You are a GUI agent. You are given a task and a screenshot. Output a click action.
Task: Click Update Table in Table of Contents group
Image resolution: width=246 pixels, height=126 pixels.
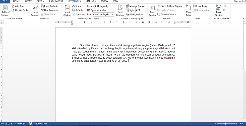point(20,10)
